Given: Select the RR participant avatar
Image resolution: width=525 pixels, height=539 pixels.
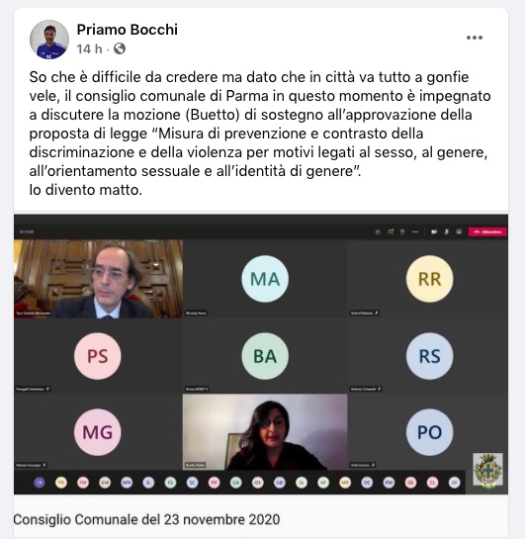Looking at the screenshot, I should (x=429, y=279).
